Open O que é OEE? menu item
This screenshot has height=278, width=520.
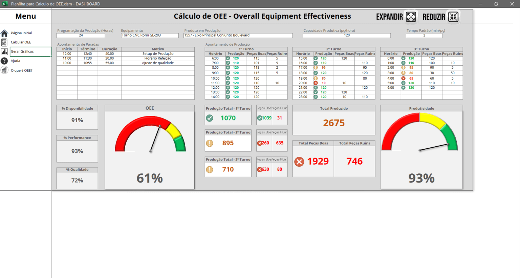point(22,70)
